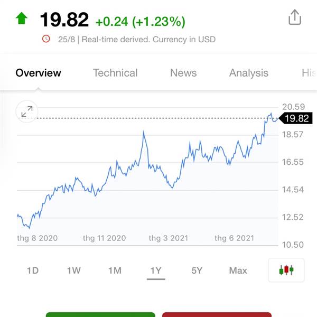Switch to candlestick chart view
The height and width of the screenshot is (317, 317).
[286, 271]
